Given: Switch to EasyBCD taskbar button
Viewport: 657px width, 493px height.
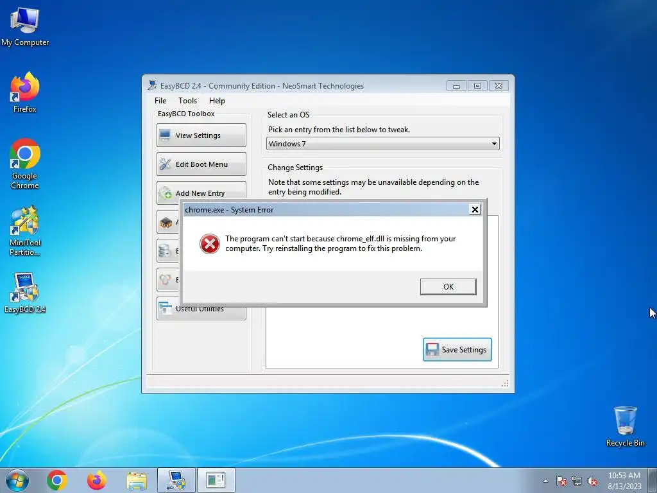Looking at the screenshot, I should 176,480.
